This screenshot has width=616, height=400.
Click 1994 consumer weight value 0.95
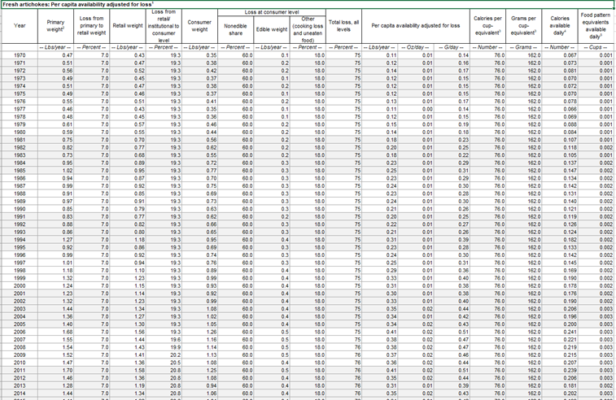(199, 240)
